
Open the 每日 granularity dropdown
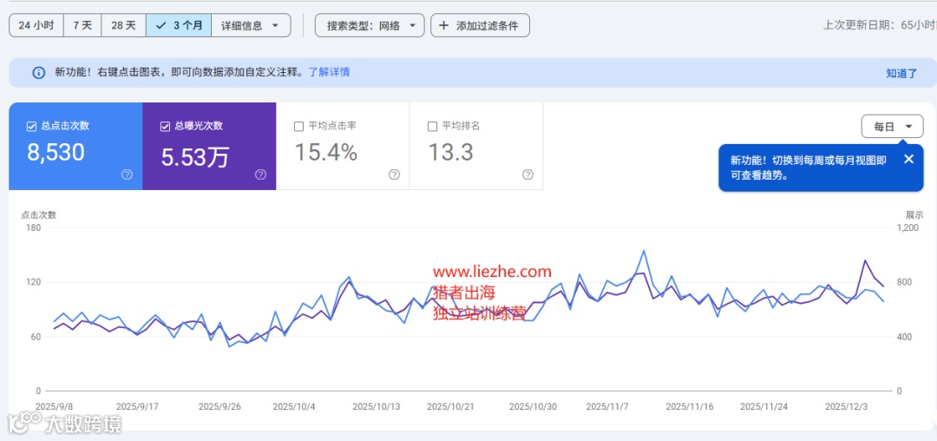(x=892, y=127)
